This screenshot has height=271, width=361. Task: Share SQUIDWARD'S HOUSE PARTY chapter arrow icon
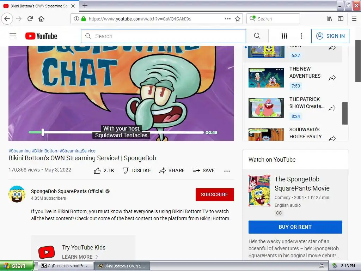[332, 138]
